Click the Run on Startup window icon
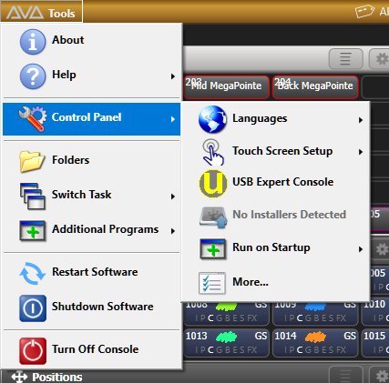 (x=213, y=249)
